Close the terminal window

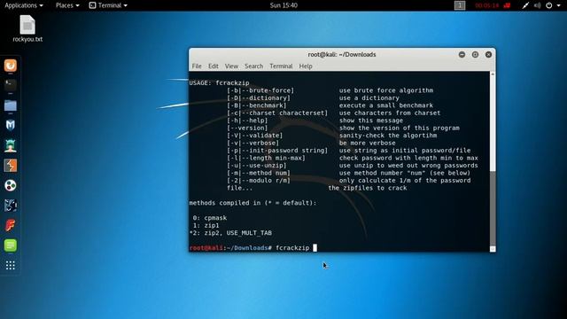coord(488,55)
